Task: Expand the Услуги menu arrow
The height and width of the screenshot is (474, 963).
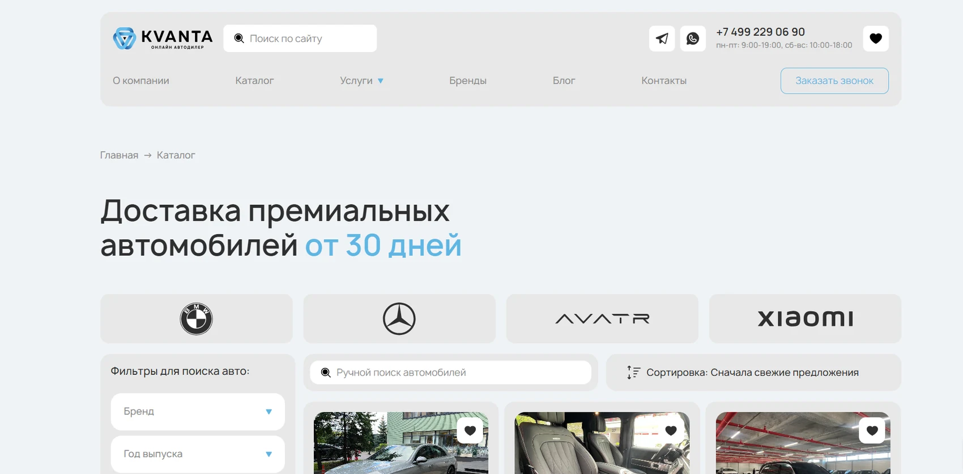Action: click(381, 81)
